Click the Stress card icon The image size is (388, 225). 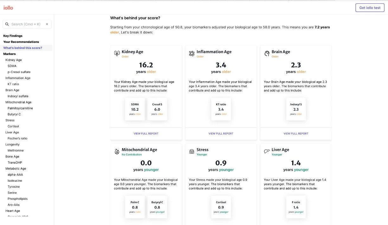(191, 152)
